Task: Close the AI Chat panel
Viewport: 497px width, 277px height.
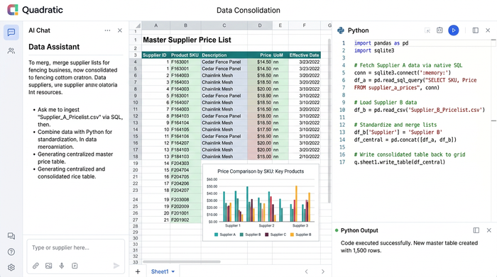Action: click(120, 30)
